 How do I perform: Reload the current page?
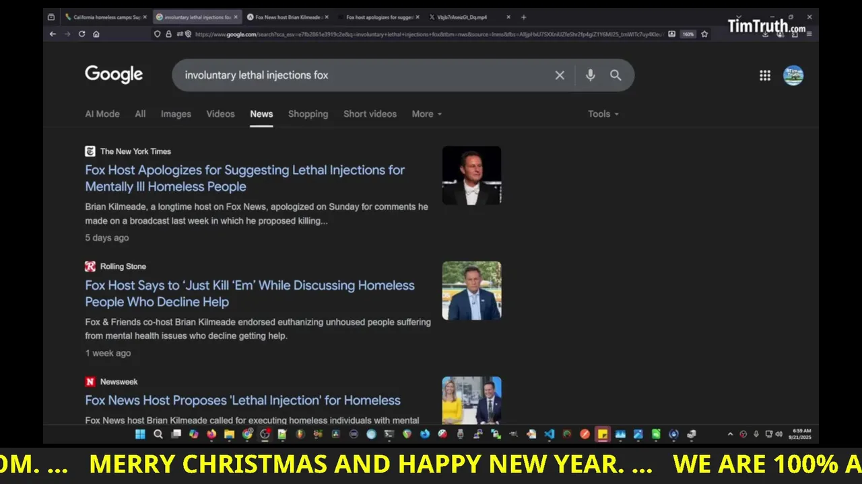82,34
